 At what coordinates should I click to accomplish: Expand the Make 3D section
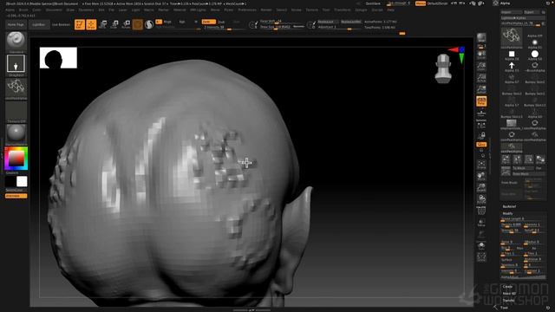pyautogui.click(x=509, y=293)
